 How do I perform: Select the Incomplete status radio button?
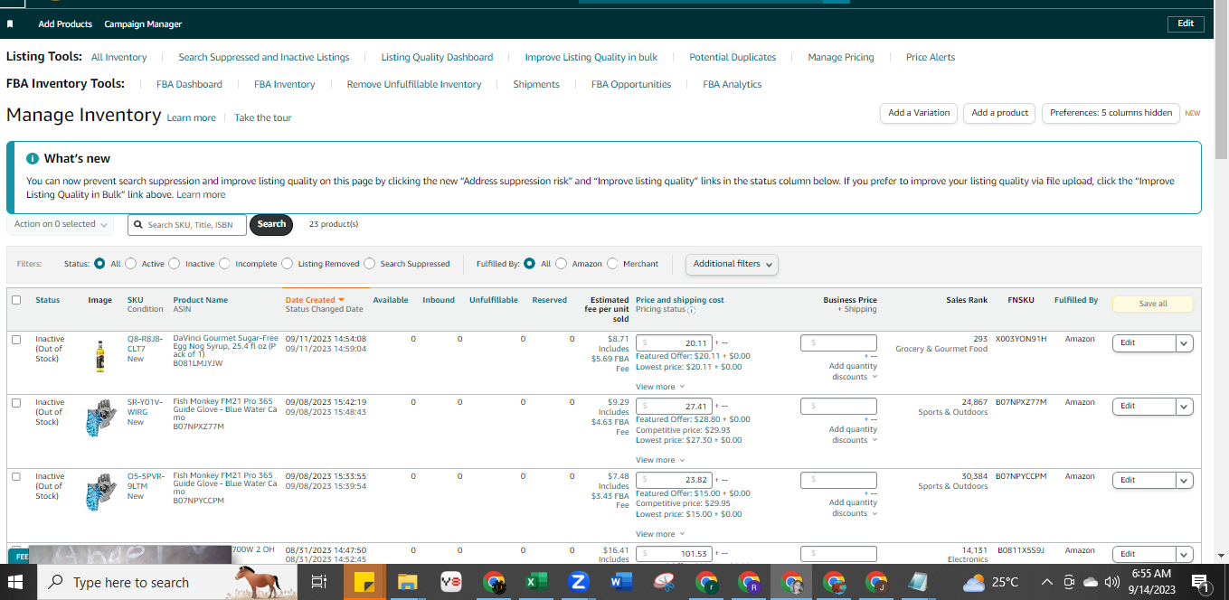(224, 264)
